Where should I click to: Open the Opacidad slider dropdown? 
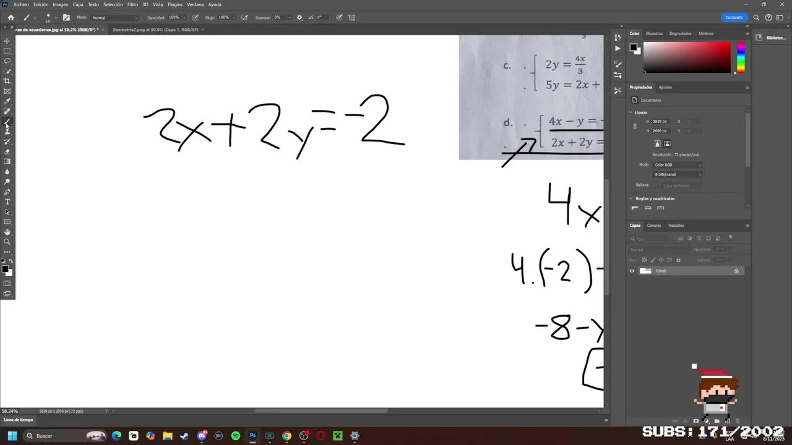(x=185, y=17)
